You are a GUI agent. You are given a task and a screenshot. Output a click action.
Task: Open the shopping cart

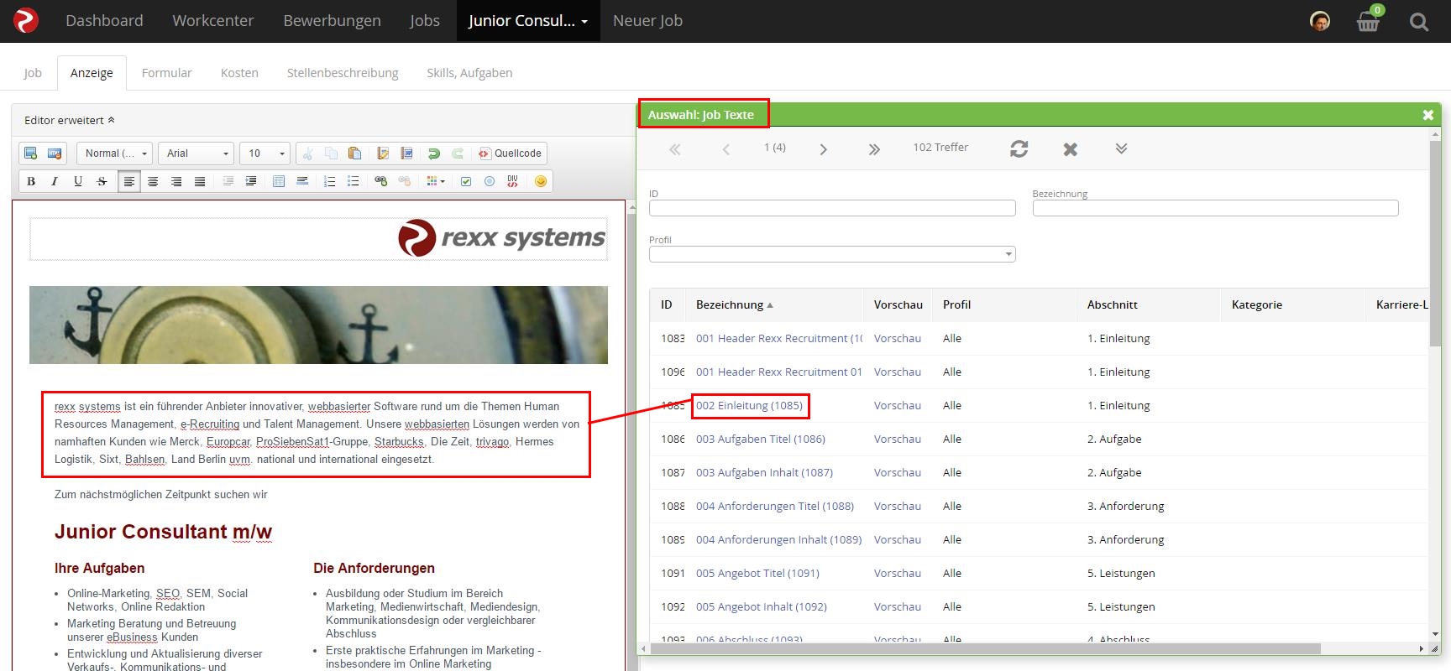1369,21
